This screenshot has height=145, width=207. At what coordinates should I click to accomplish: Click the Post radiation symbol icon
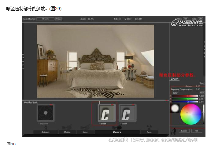(x=149, y=127)
